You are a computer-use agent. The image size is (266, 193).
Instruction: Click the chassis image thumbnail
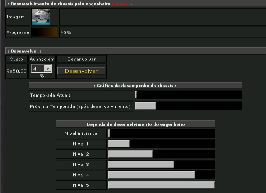tap(41, 17)
